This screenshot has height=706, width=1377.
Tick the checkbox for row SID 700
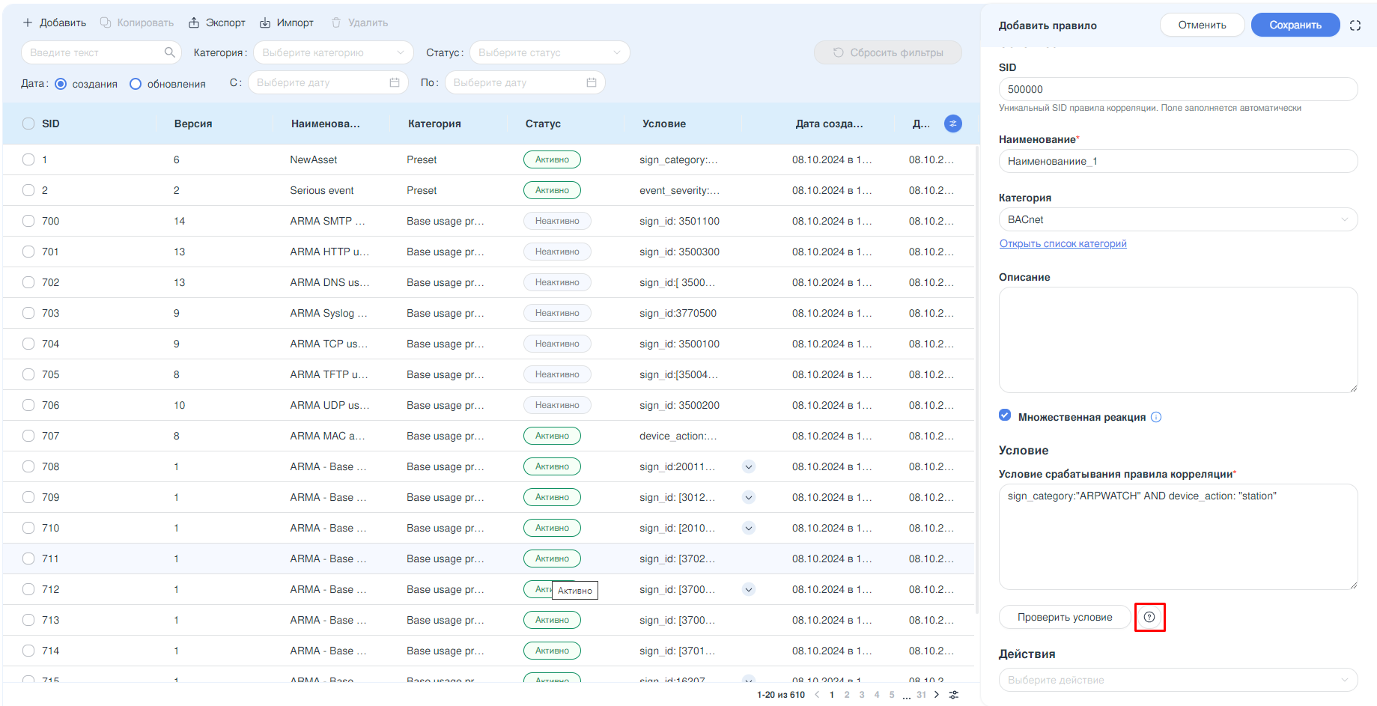[x=28, y=221]
